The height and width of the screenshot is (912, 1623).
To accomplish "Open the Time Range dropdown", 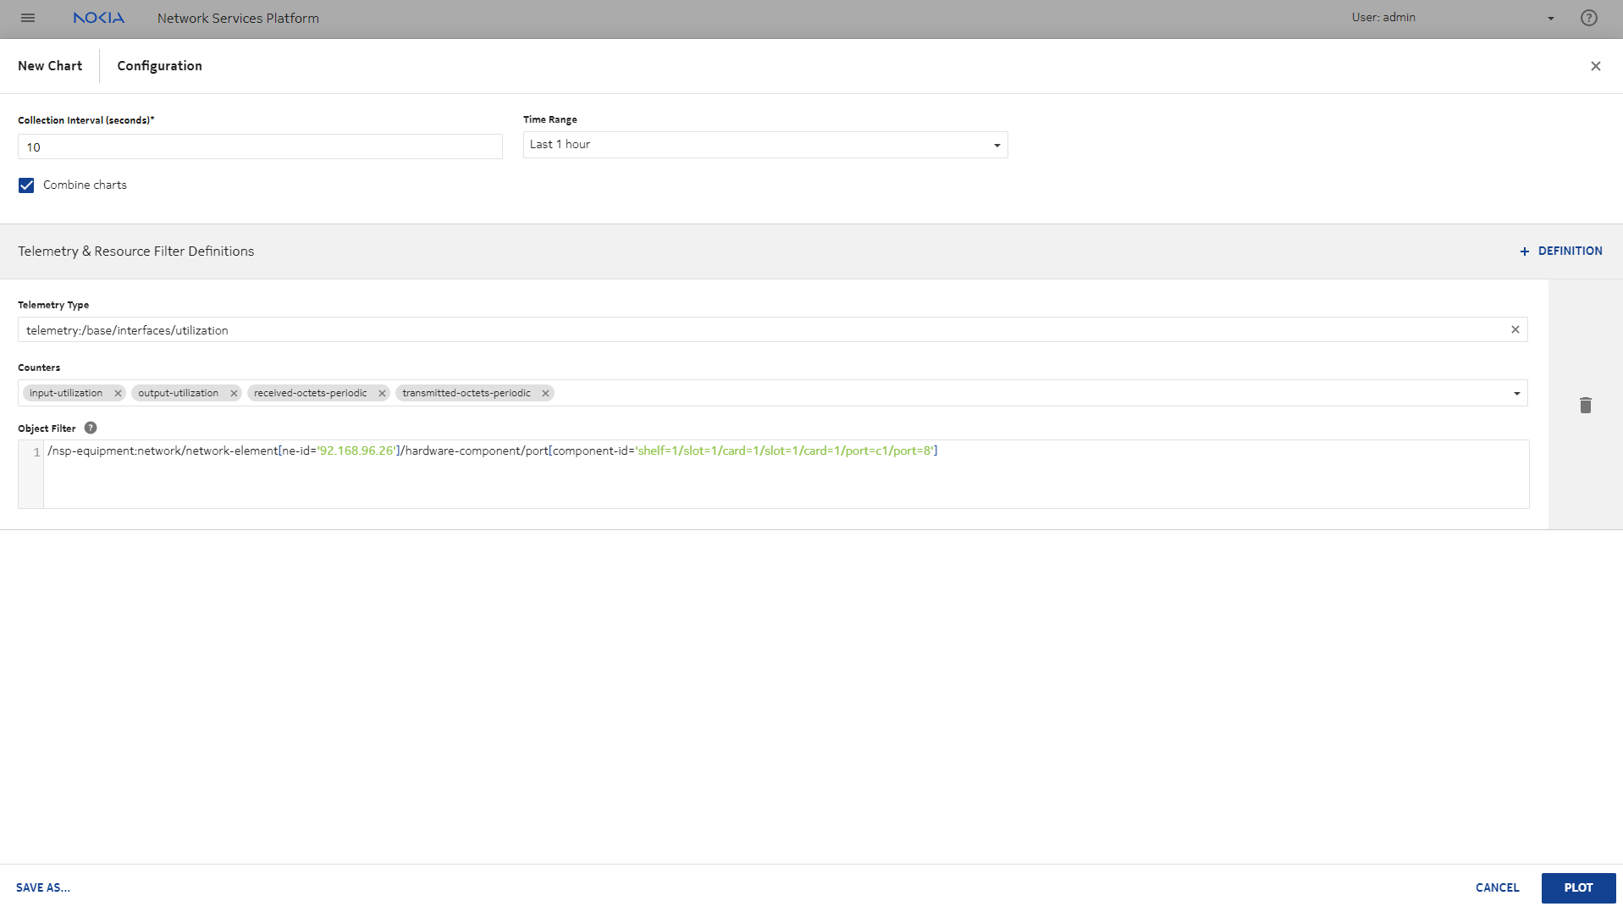I will 765,145.
